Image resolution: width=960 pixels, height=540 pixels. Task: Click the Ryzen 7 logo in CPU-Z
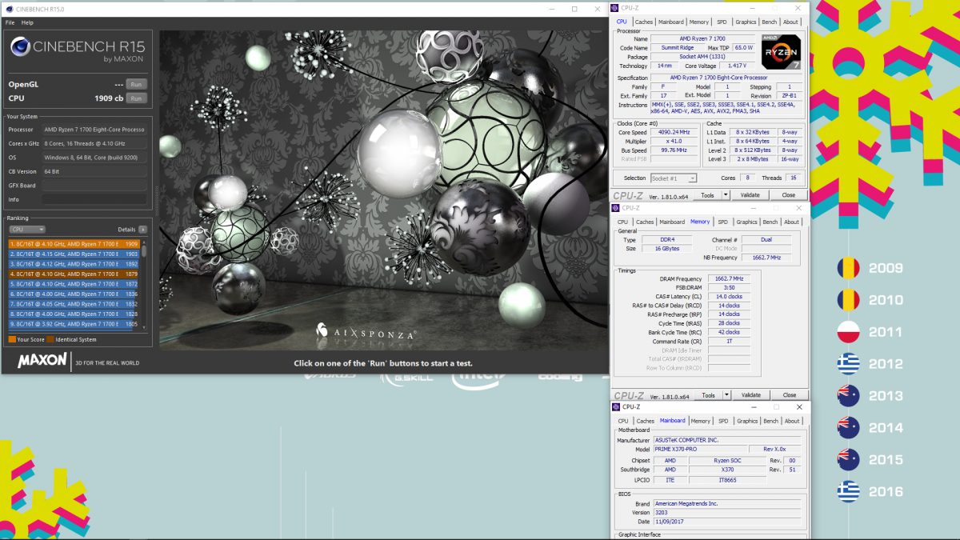click(x=781, y=53)
